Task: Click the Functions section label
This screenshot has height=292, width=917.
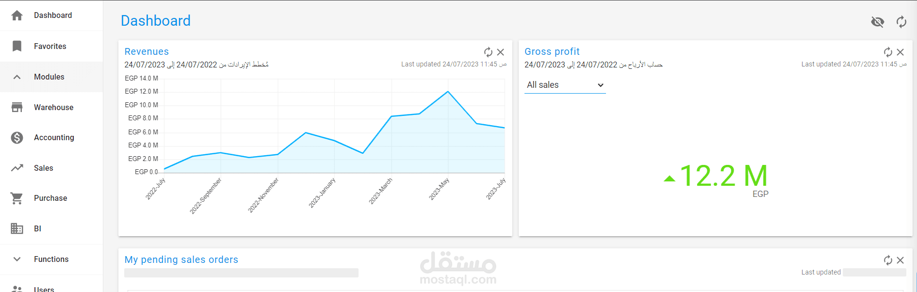Action: pyautogui.click(x=51, y=259)
